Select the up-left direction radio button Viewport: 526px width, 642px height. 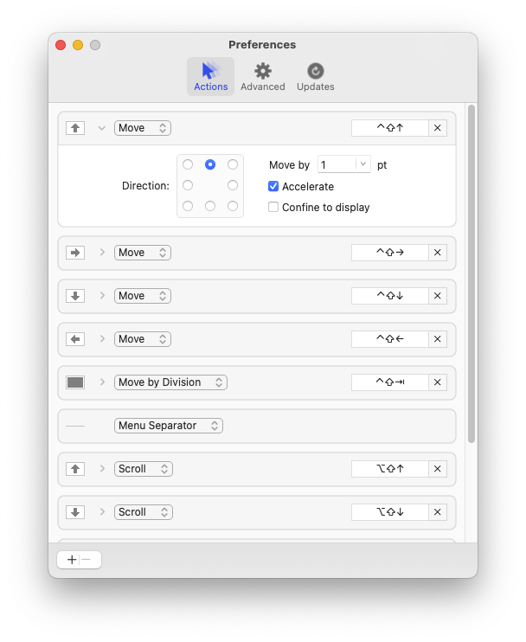188,164
